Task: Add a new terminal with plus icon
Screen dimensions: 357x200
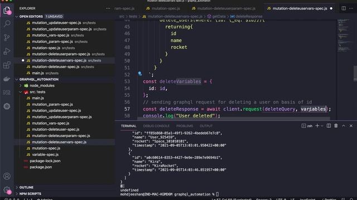Action: (x=317, y=126)
